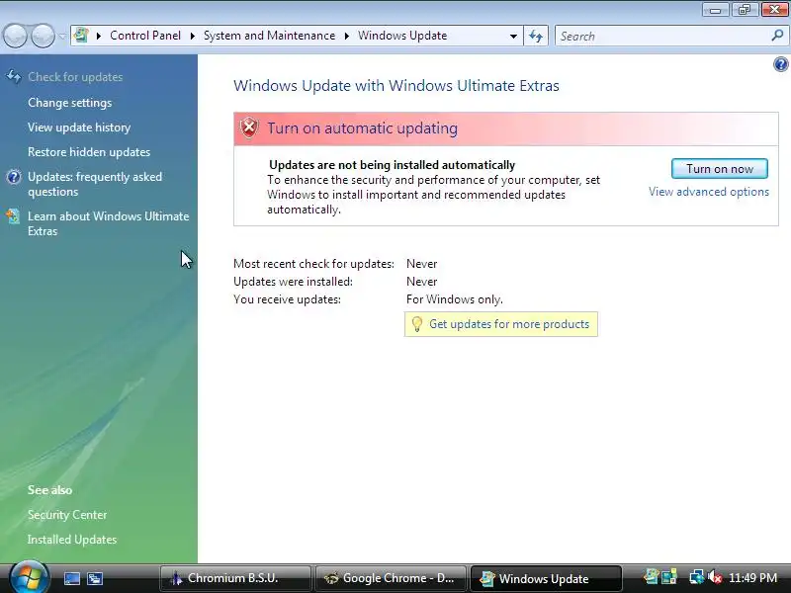Click second system tray icon beside Windows Update tray icon

(x=669, y=577)
